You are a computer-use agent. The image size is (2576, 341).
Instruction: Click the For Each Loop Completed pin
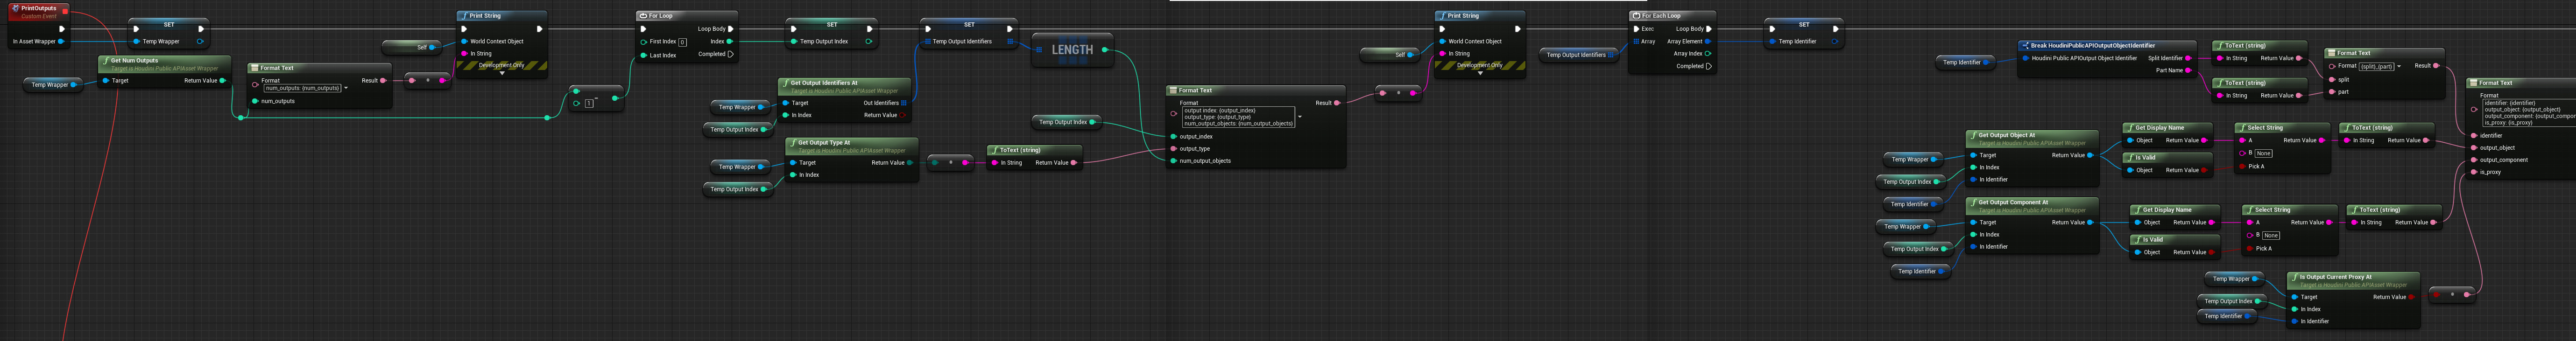tap(1709, 66)
